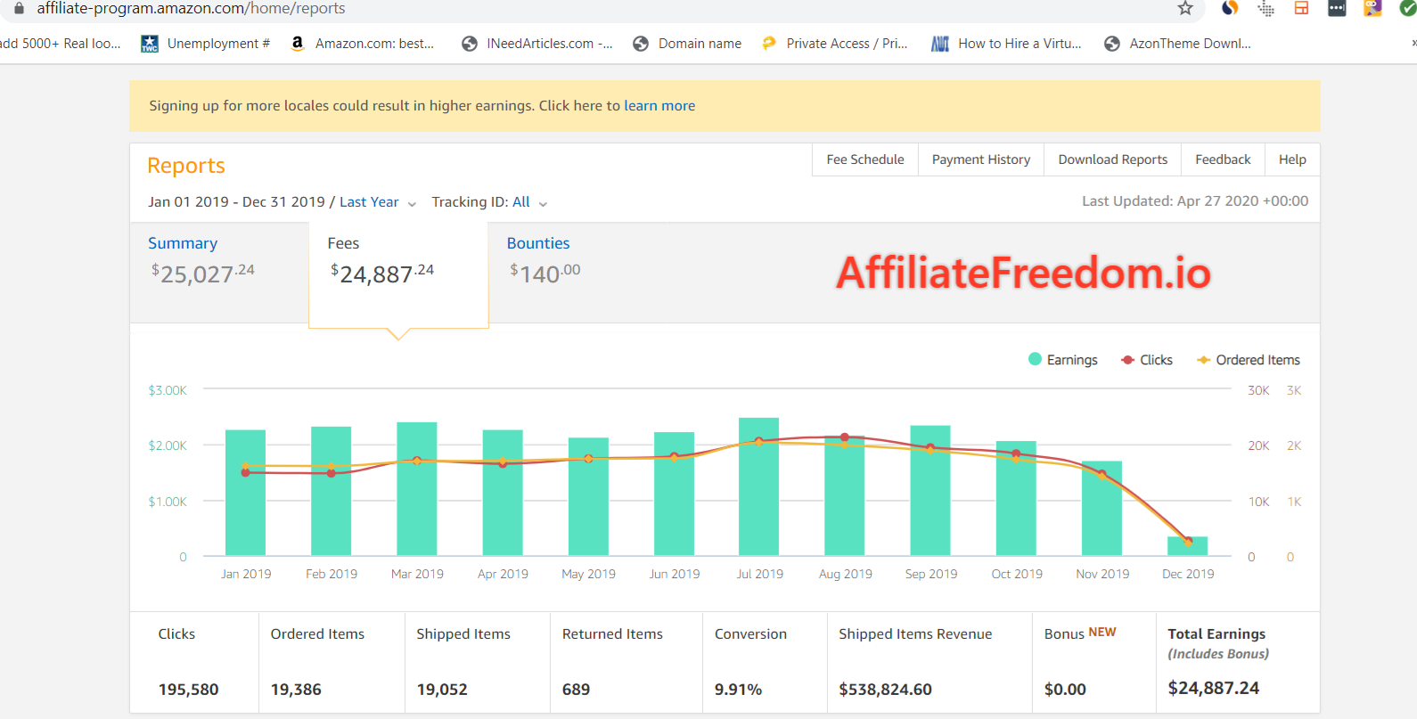Open the yellow link highlighter extension
Viewport: 1417px width, 719px height.
pos(1372,8)
